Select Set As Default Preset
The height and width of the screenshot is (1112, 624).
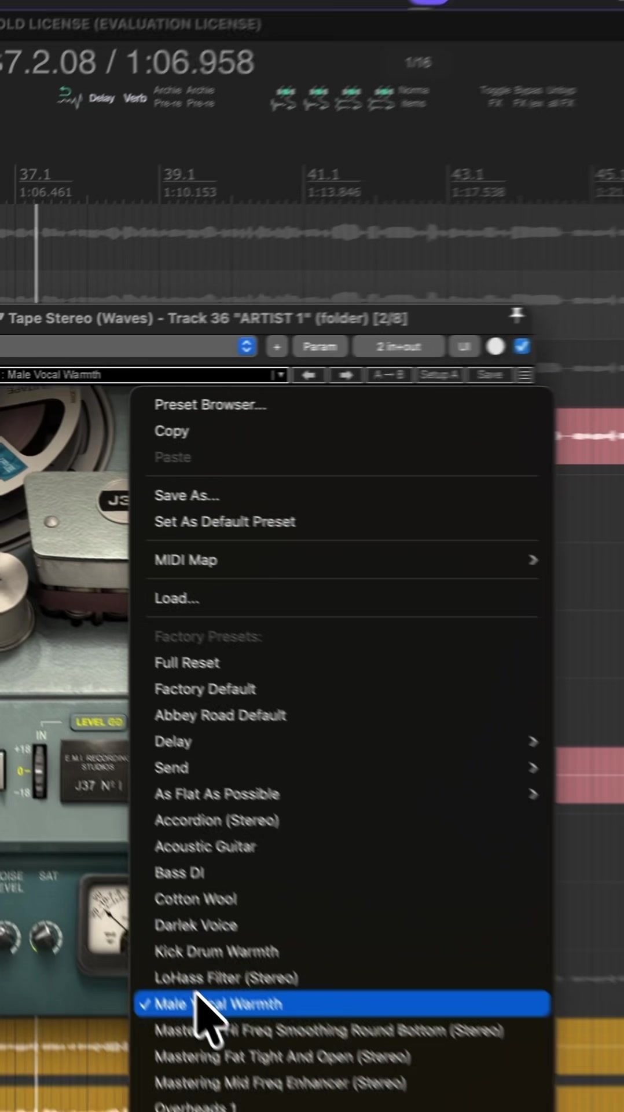342,521
